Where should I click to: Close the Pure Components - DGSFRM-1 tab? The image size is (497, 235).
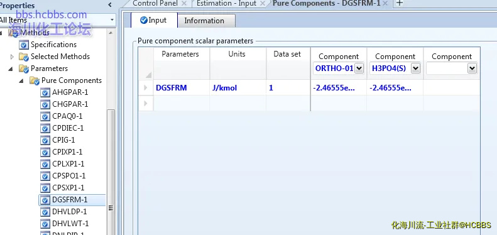pos(385,4)
